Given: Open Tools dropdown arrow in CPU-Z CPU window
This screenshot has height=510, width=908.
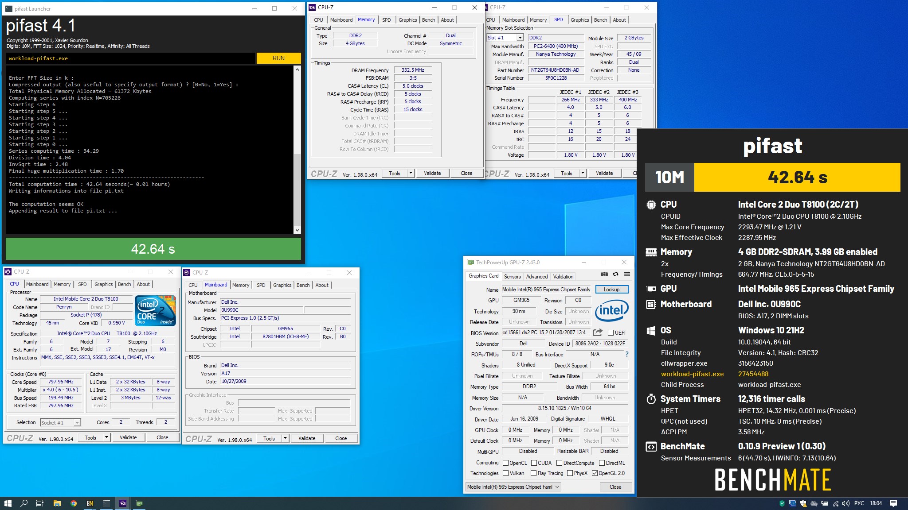Looking at the screenshot, I should coord(106,437).
